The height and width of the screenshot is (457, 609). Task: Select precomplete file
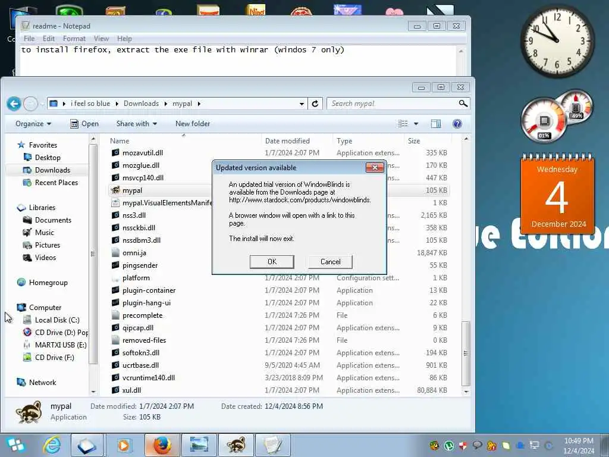(x=142, y=315)
